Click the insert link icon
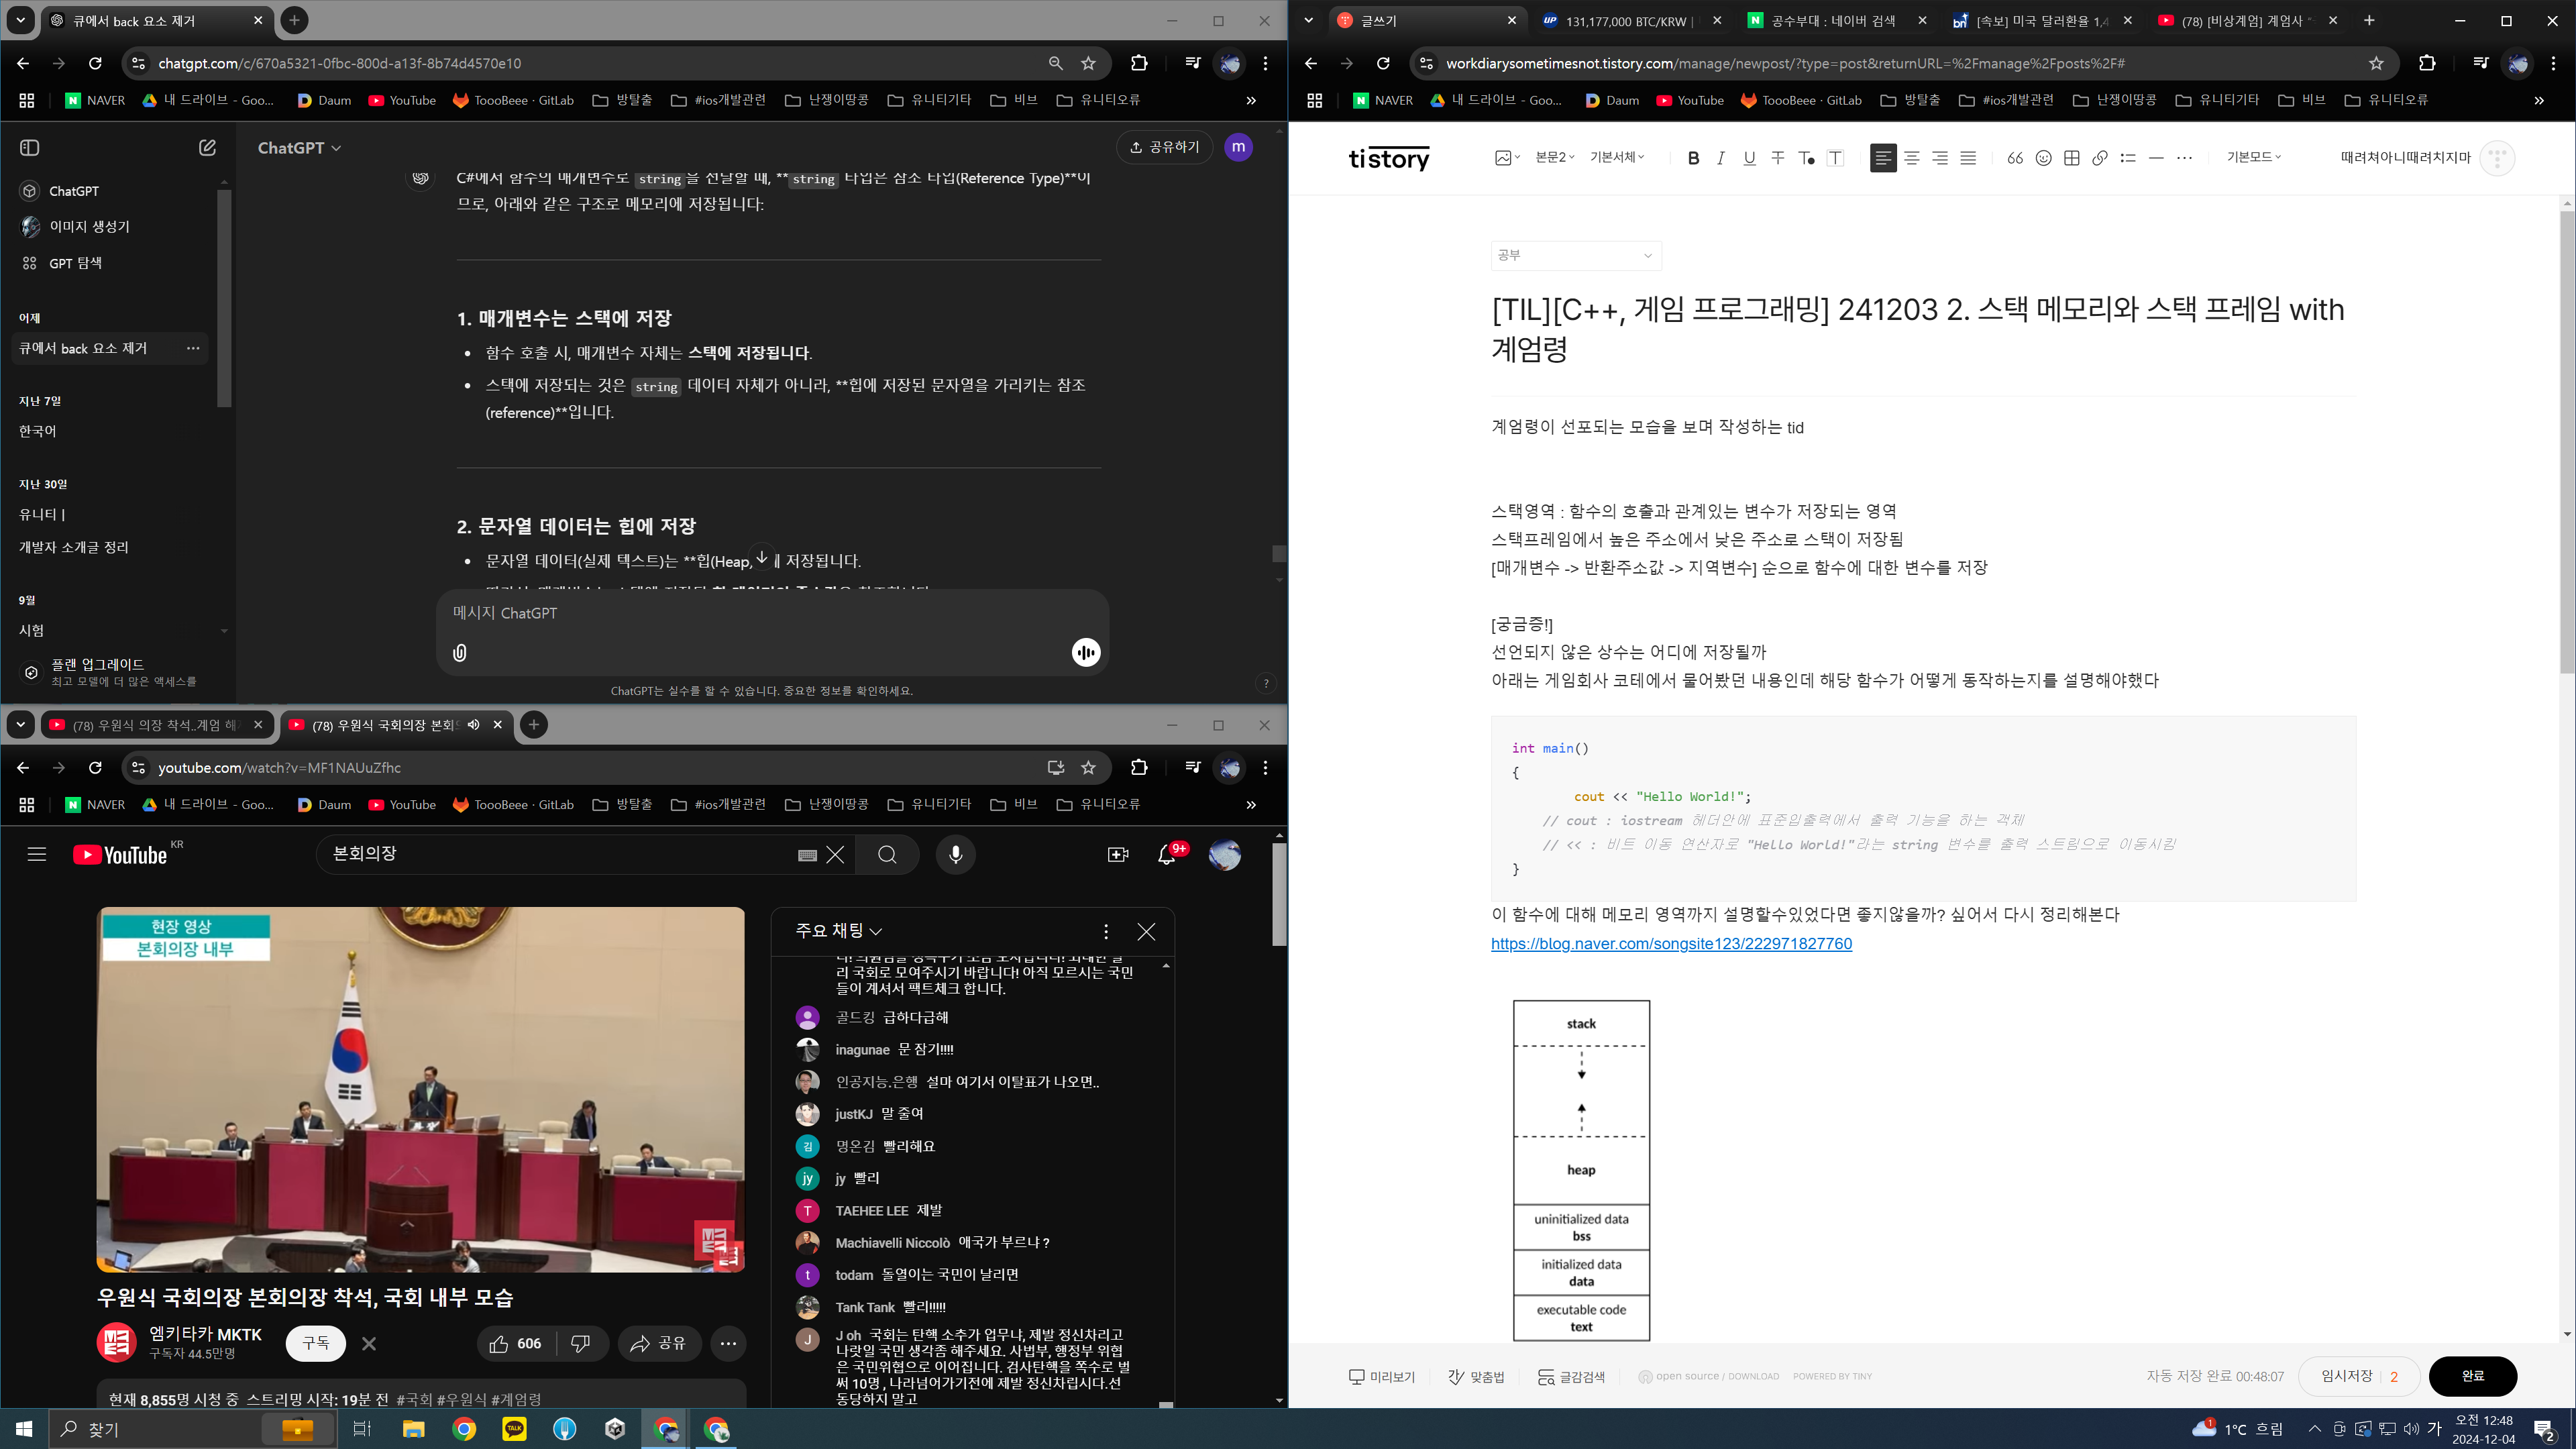Image resolution: width=2576 pixels, height=1449 pixels. (2099, 158)
